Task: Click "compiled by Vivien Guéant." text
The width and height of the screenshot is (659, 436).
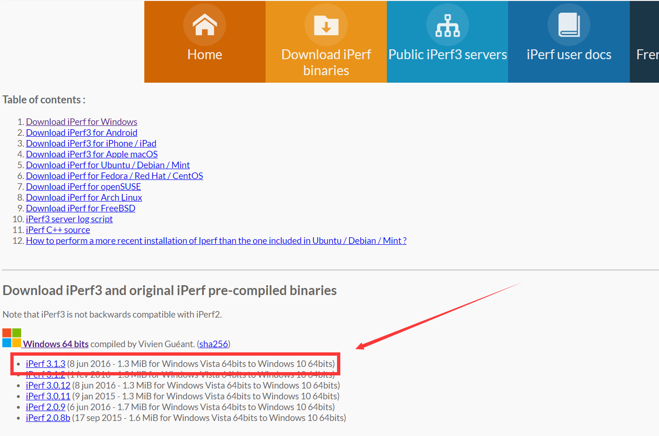Action: [x=142, y=344]
